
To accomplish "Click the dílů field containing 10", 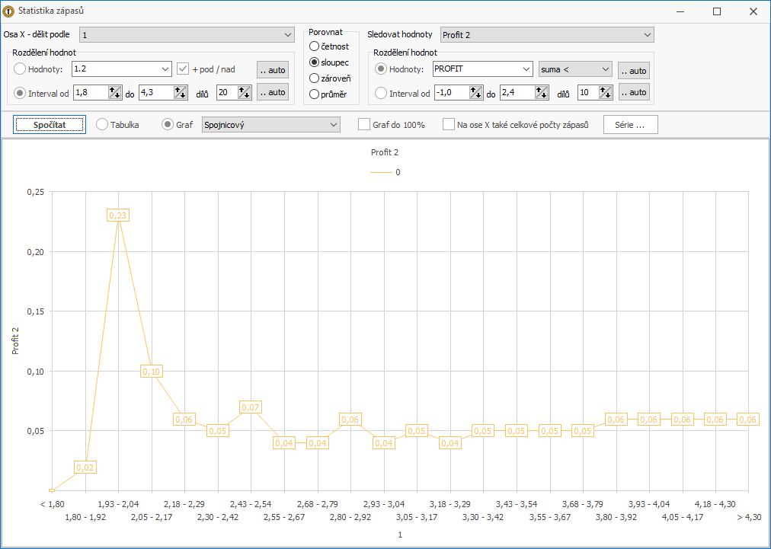I will coord(589,92).
